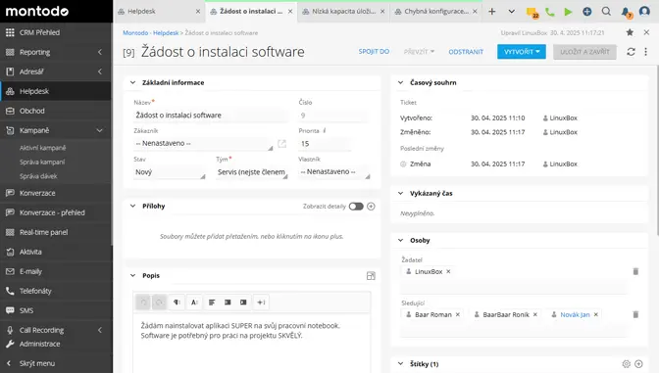This screenshot has height=373, width=659.
Task: Open the Vlastník dropdown
Action: click(334, 172)
